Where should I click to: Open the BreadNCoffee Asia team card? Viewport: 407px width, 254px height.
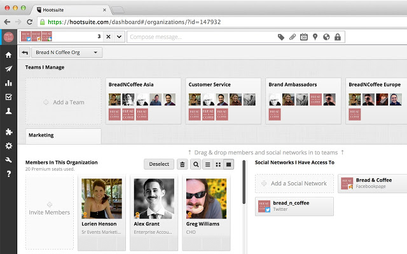(x=143, y=101)
